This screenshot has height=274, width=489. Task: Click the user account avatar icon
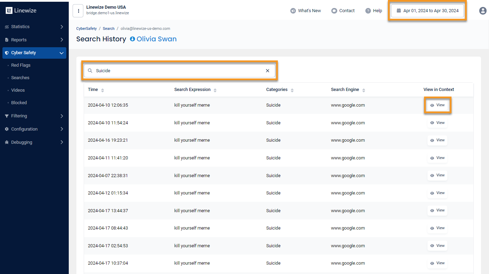(482, 11)
